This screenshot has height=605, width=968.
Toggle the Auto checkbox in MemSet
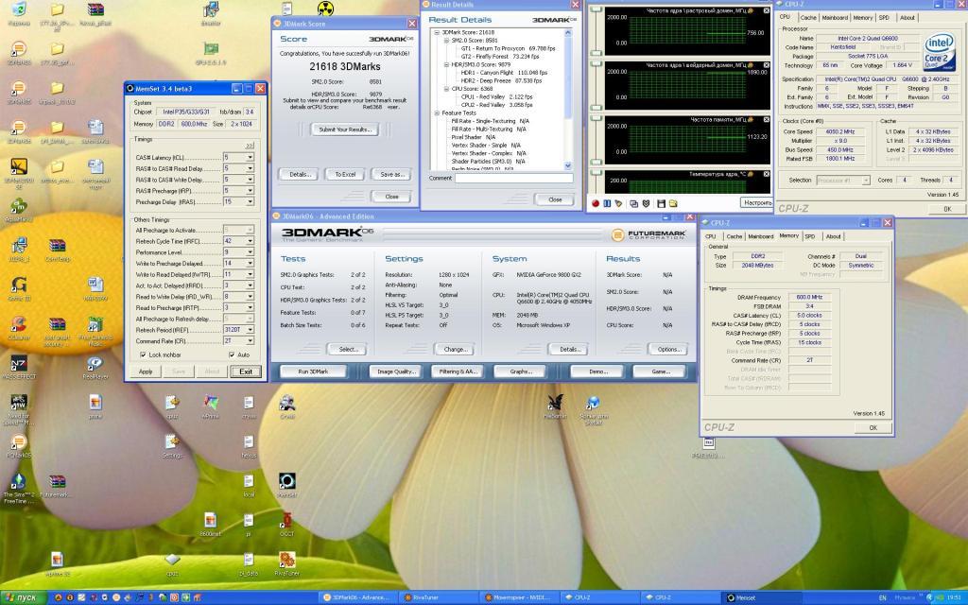pyautogui.click(x=232, y=355)
